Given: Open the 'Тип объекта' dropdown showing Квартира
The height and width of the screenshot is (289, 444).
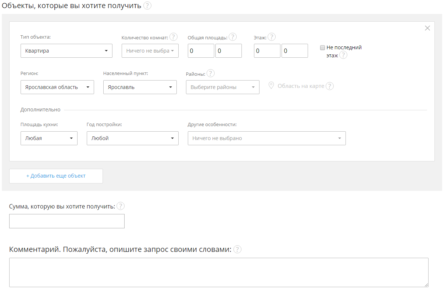Looking at the screenshot, I should click(67, 51).
